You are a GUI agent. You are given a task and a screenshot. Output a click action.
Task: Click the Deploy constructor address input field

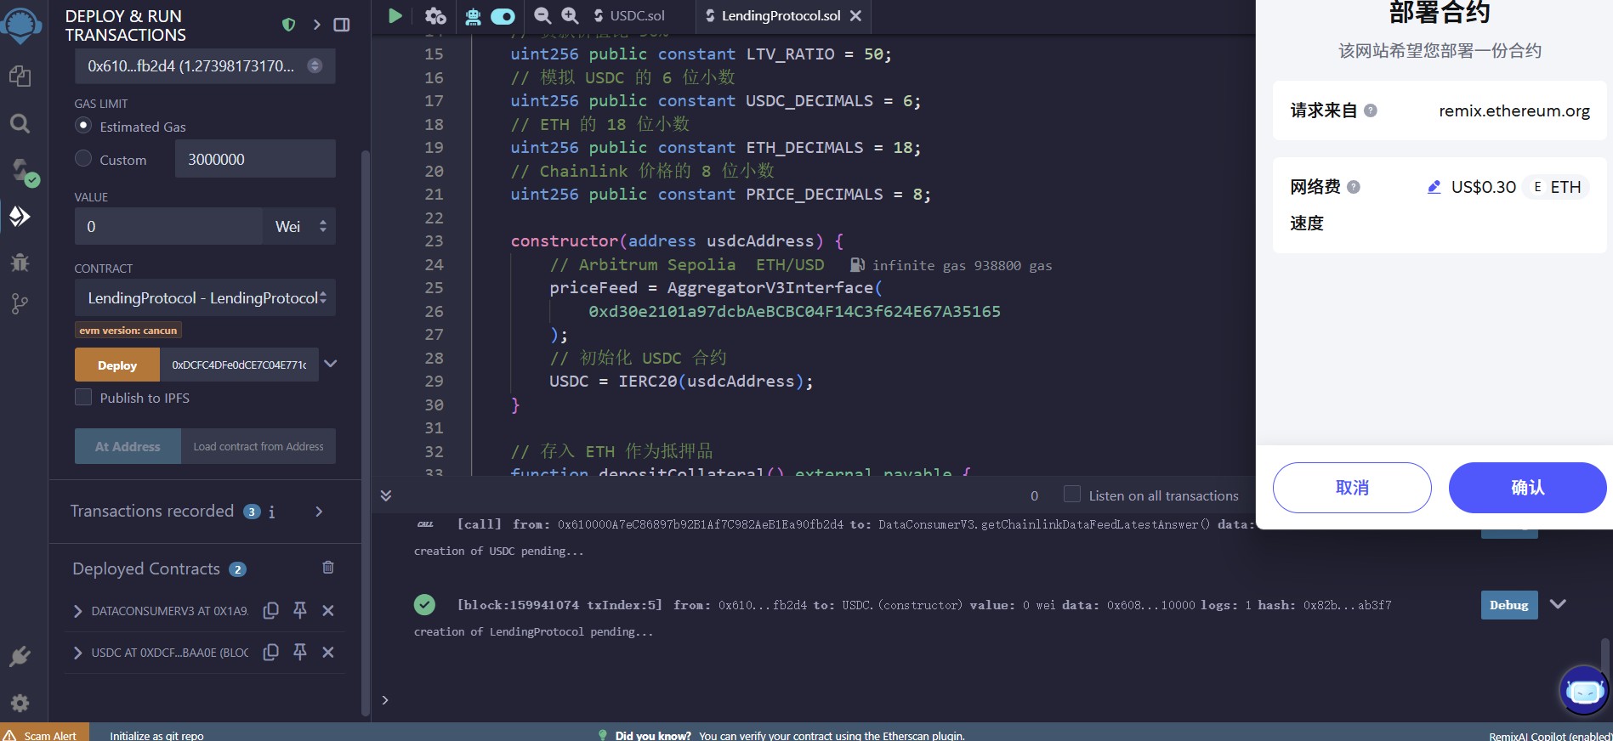coord(239,365)
